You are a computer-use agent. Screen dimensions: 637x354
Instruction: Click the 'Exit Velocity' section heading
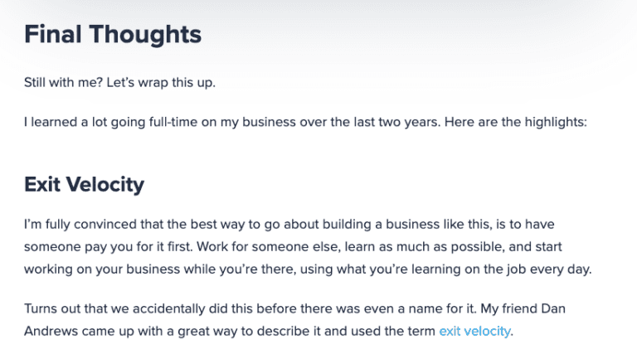point(84,185)
